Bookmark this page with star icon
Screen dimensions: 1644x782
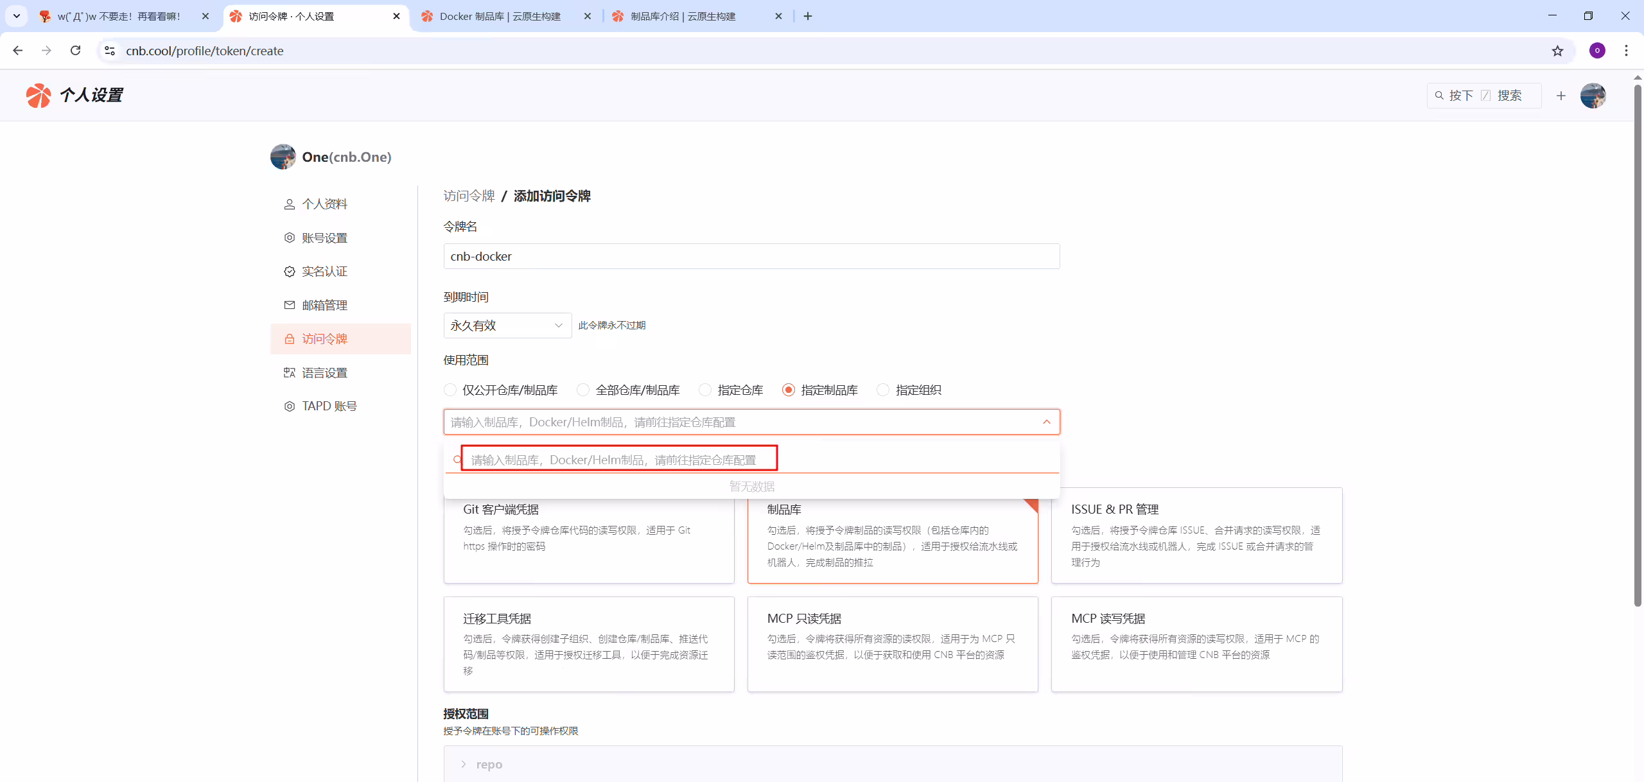1557,51
